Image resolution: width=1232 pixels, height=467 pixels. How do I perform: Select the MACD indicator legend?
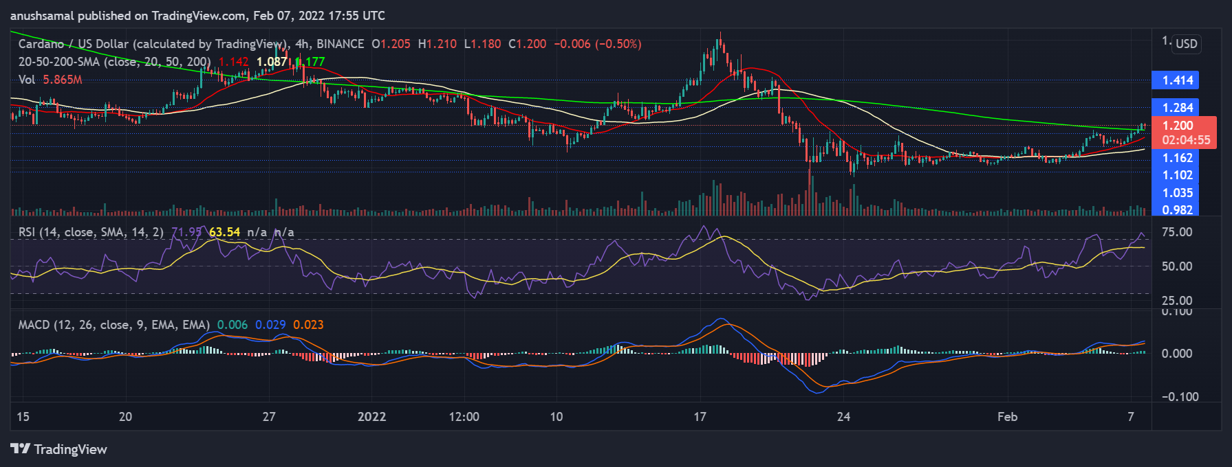[114, 325]
